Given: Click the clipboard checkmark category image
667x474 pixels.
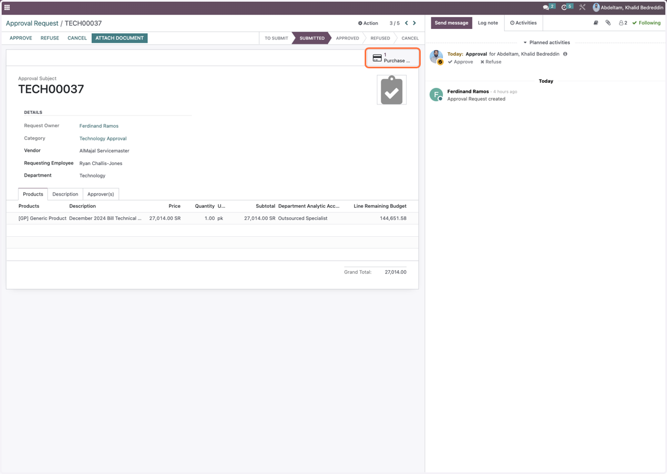Looking at the screenshot, I should click(x=392, y=90).
